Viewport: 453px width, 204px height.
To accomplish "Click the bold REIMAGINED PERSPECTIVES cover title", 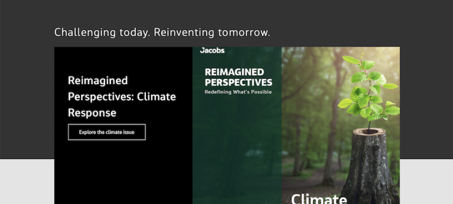I will pyautogui.click(x=238, y=77).
